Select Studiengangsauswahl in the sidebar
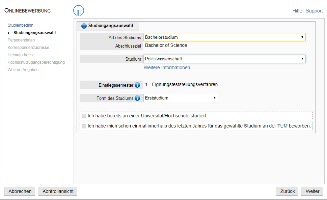 click(35, 33)
